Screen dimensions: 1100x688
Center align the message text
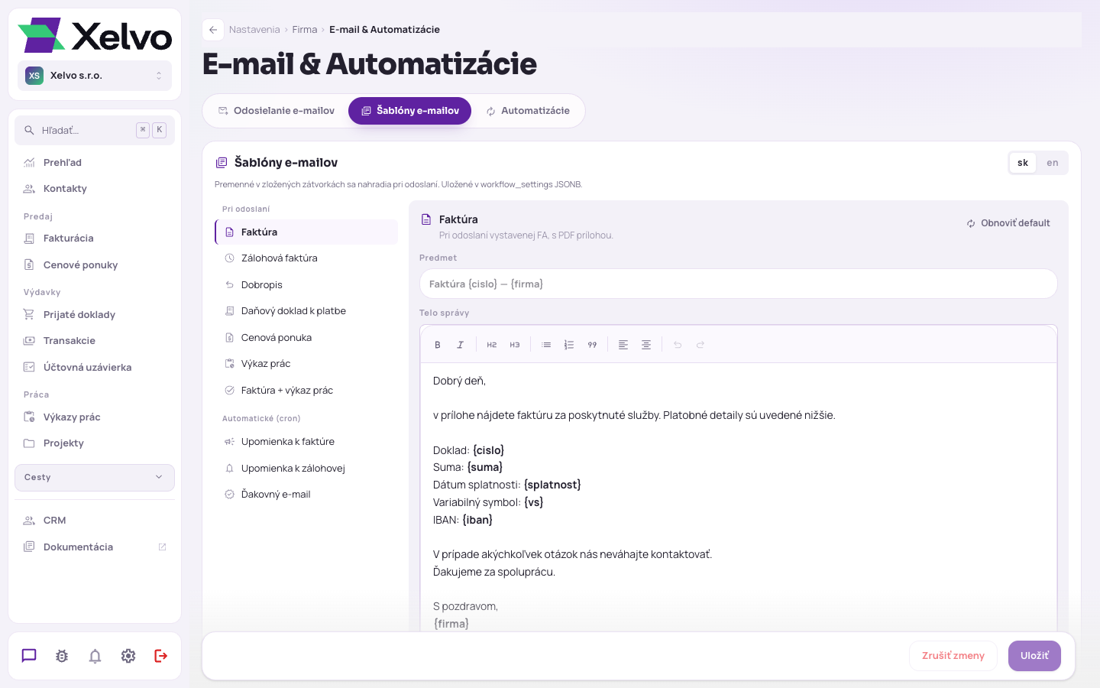646,345
